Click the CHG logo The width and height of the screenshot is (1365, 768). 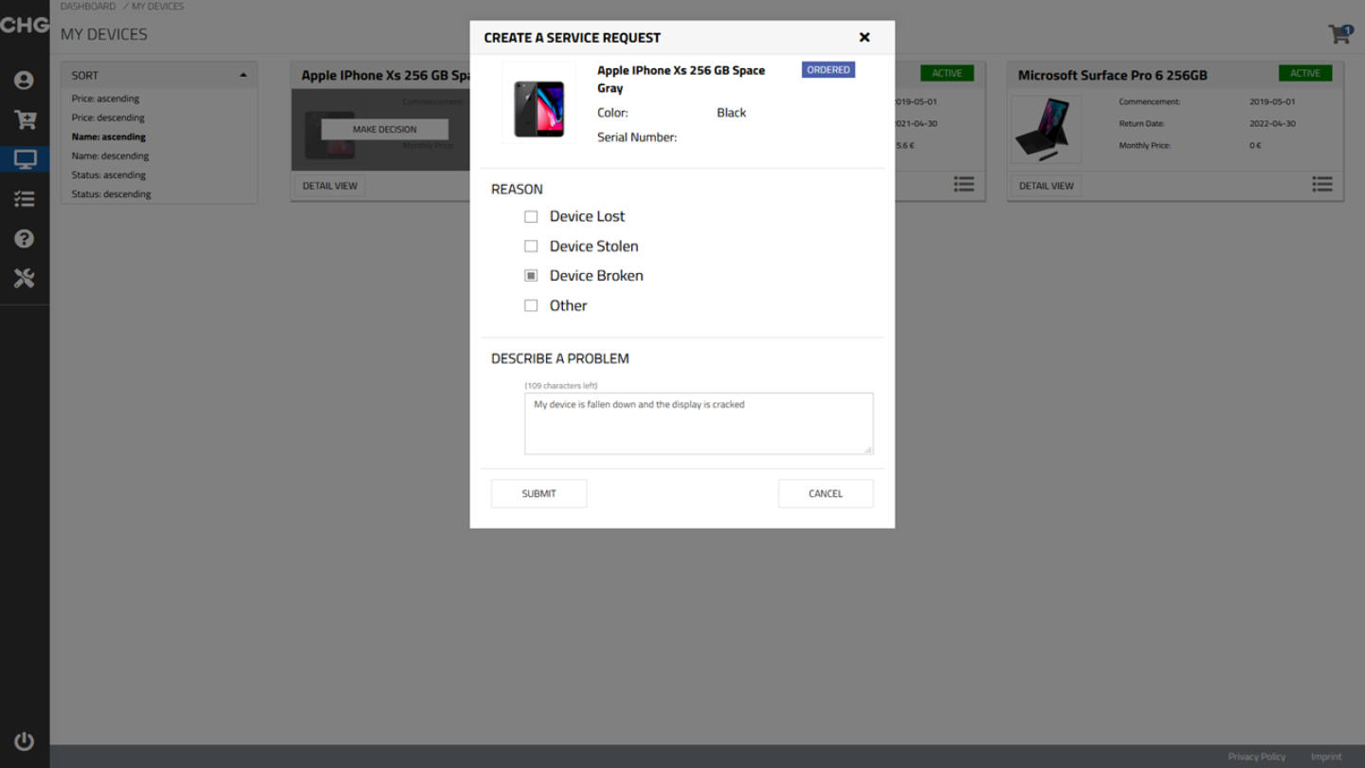[25, 25]
